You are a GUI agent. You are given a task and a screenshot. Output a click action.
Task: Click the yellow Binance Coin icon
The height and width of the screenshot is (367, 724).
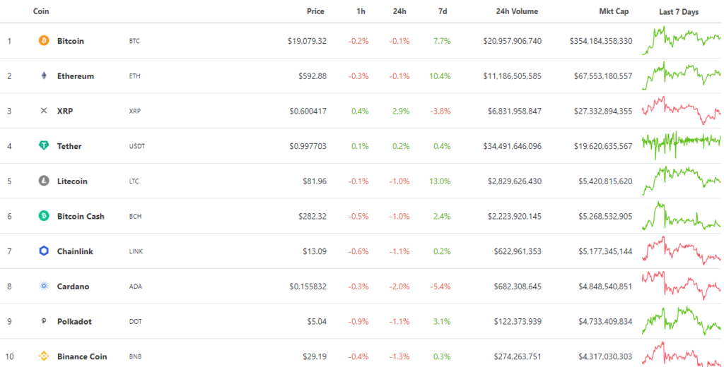click(x=44, y=356)
